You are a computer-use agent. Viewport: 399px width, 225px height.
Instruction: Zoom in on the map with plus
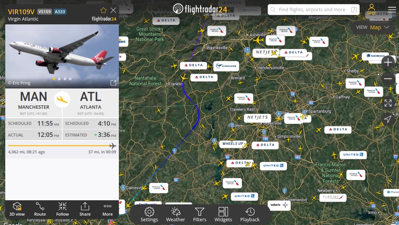(388, 62)
